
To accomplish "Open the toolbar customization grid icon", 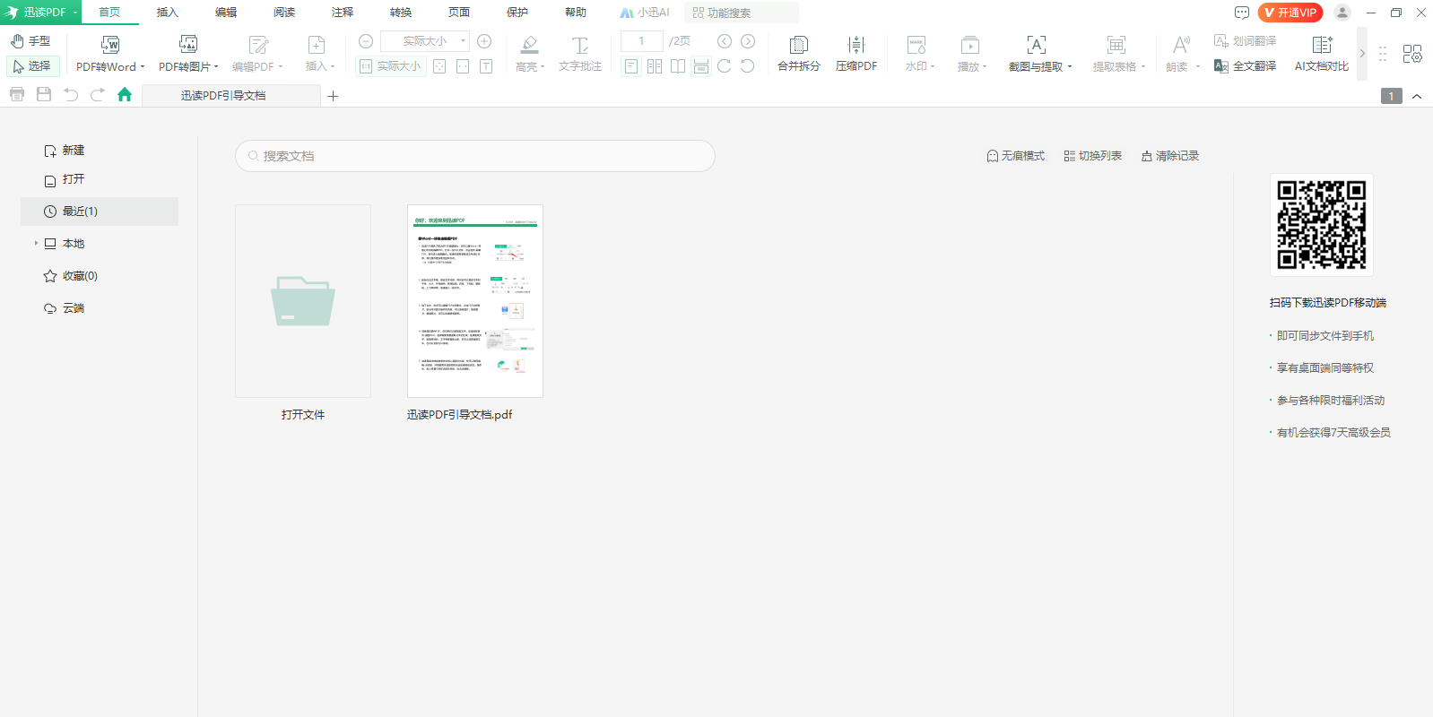I will [x=1412, y=54].
